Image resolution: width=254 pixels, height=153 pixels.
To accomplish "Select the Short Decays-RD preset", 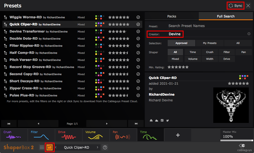I will 72,81.
